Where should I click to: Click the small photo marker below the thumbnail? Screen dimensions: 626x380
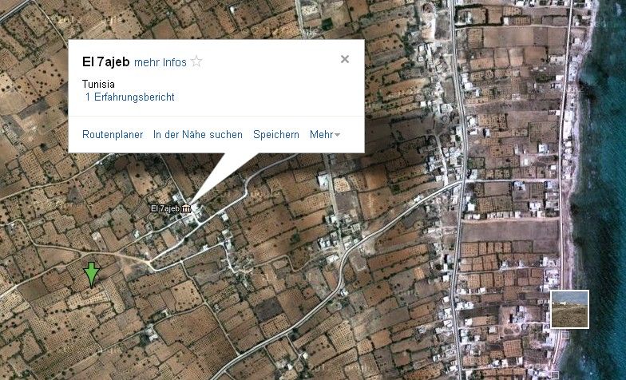(565, 335)
